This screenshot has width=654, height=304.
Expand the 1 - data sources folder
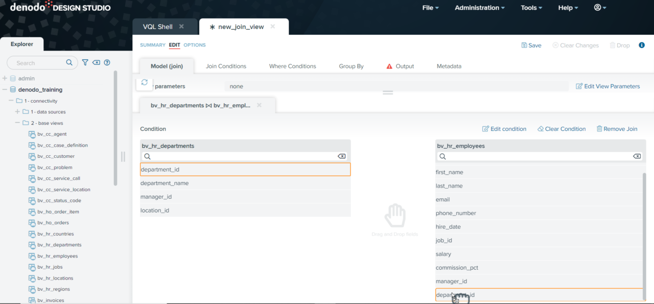(x=17, y=112)
